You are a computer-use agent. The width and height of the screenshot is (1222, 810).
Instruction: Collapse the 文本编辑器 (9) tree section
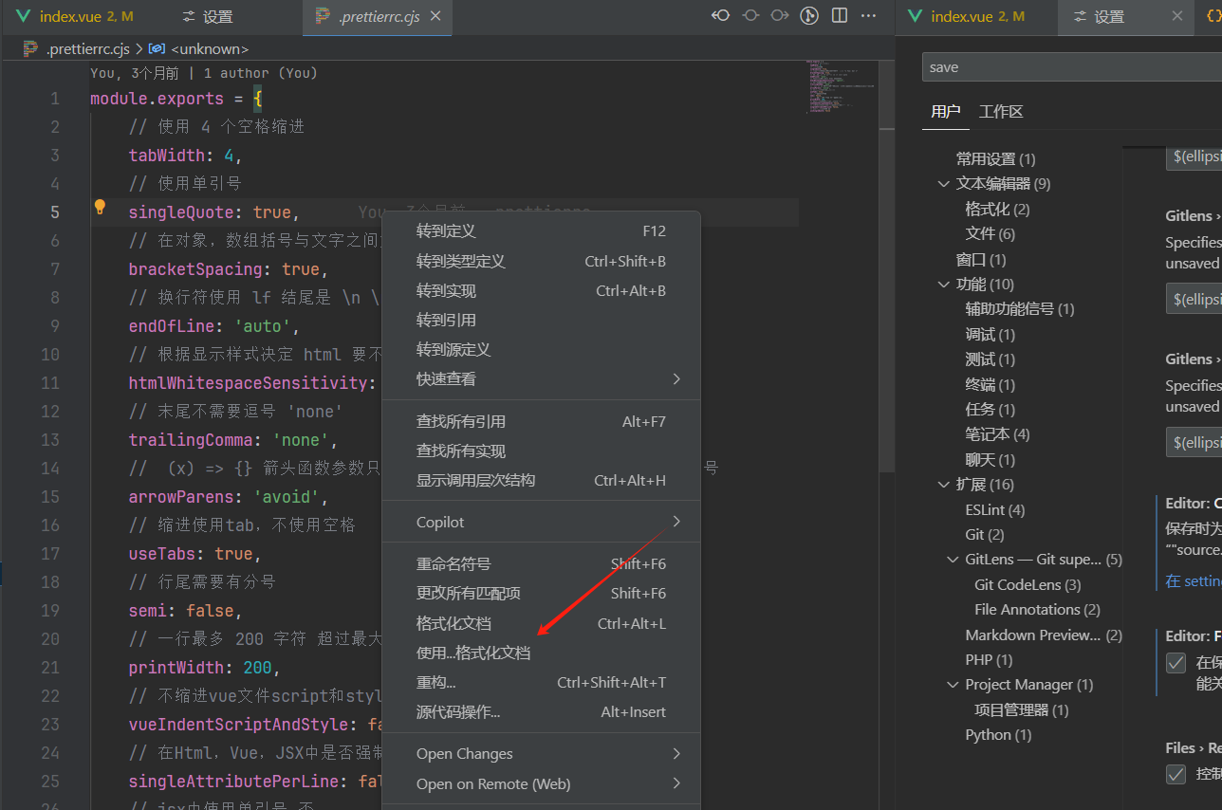[943, 184]
